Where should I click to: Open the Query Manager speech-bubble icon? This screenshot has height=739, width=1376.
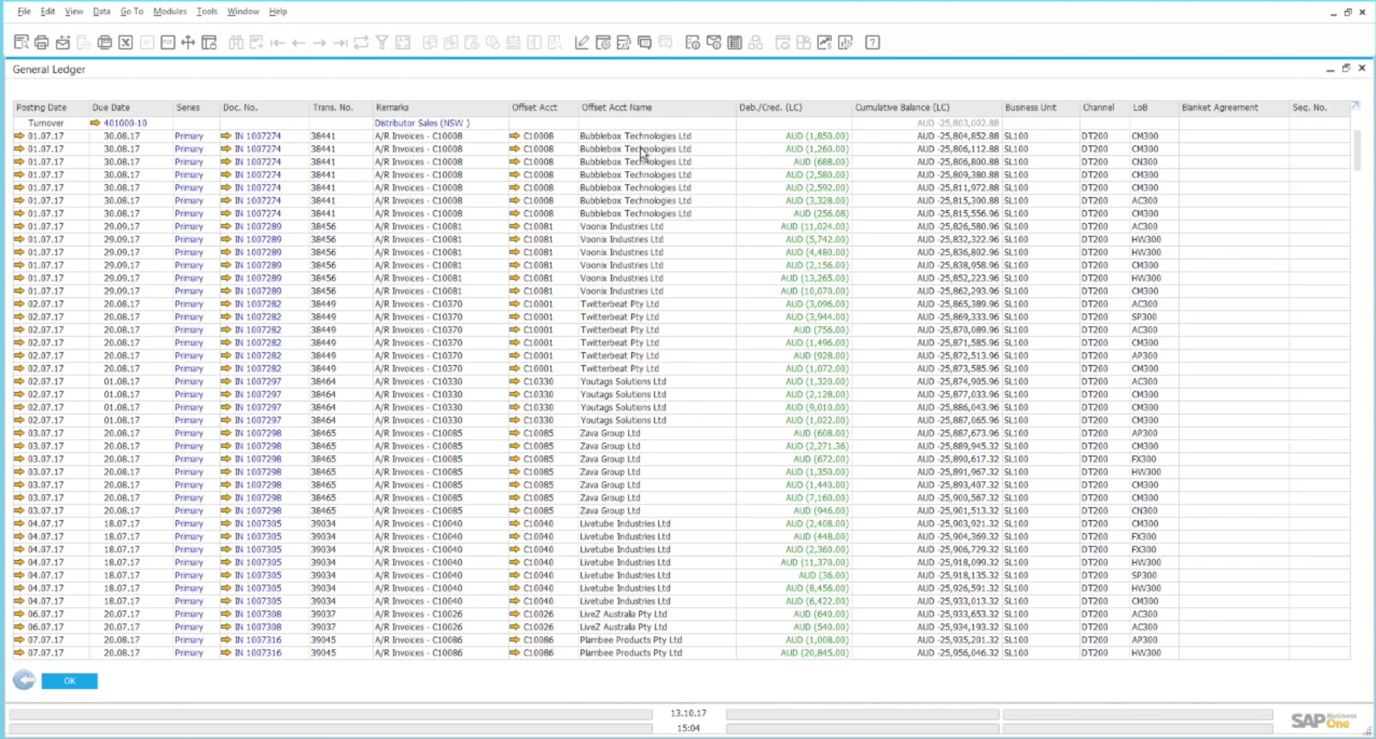(645, 43)
